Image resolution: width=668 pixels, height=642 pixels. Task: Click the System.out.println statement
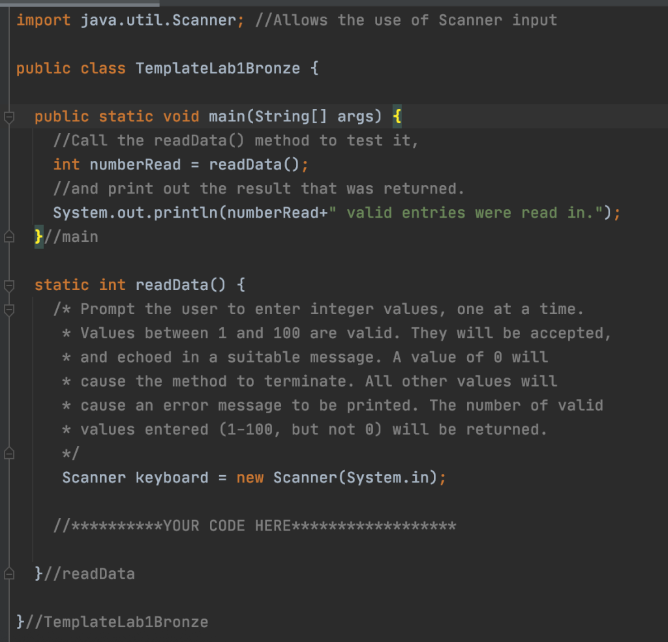point(196,212)
